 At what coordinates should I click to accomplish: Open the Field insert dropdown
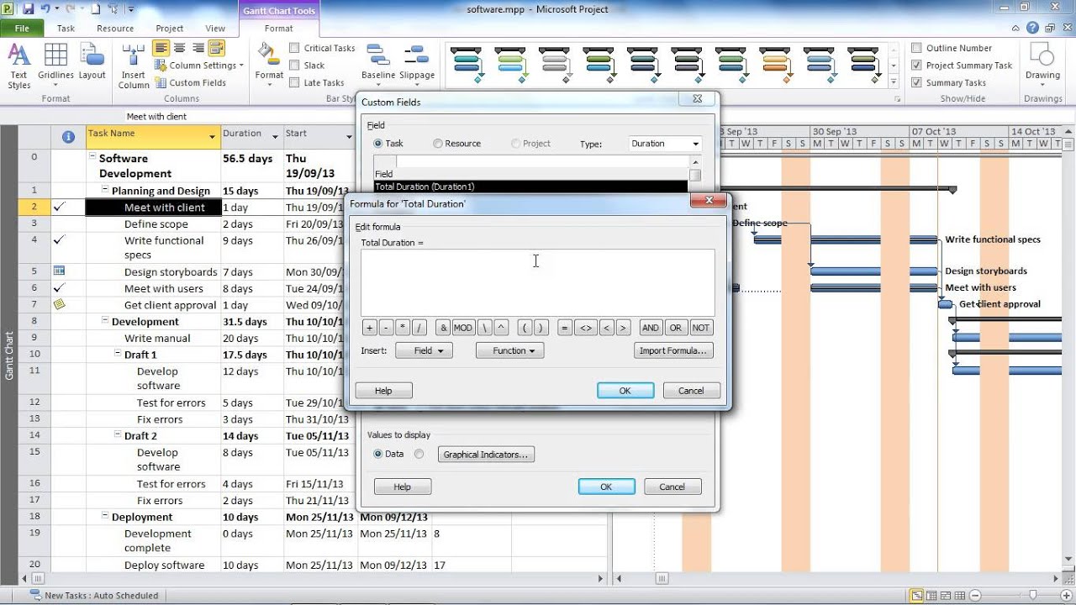coord(424,350)
